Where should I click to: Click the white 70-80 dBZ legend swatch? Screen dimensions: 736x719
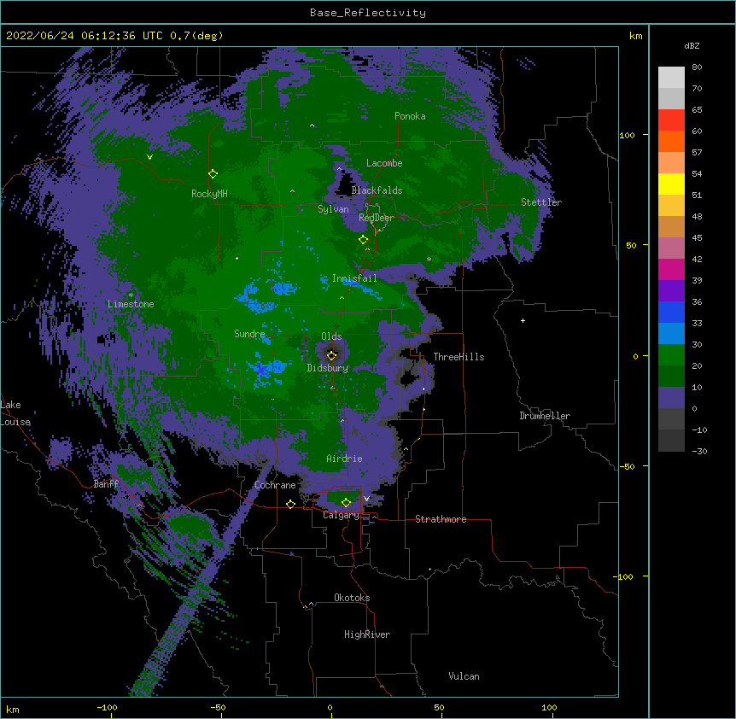(x=671, y=77)
